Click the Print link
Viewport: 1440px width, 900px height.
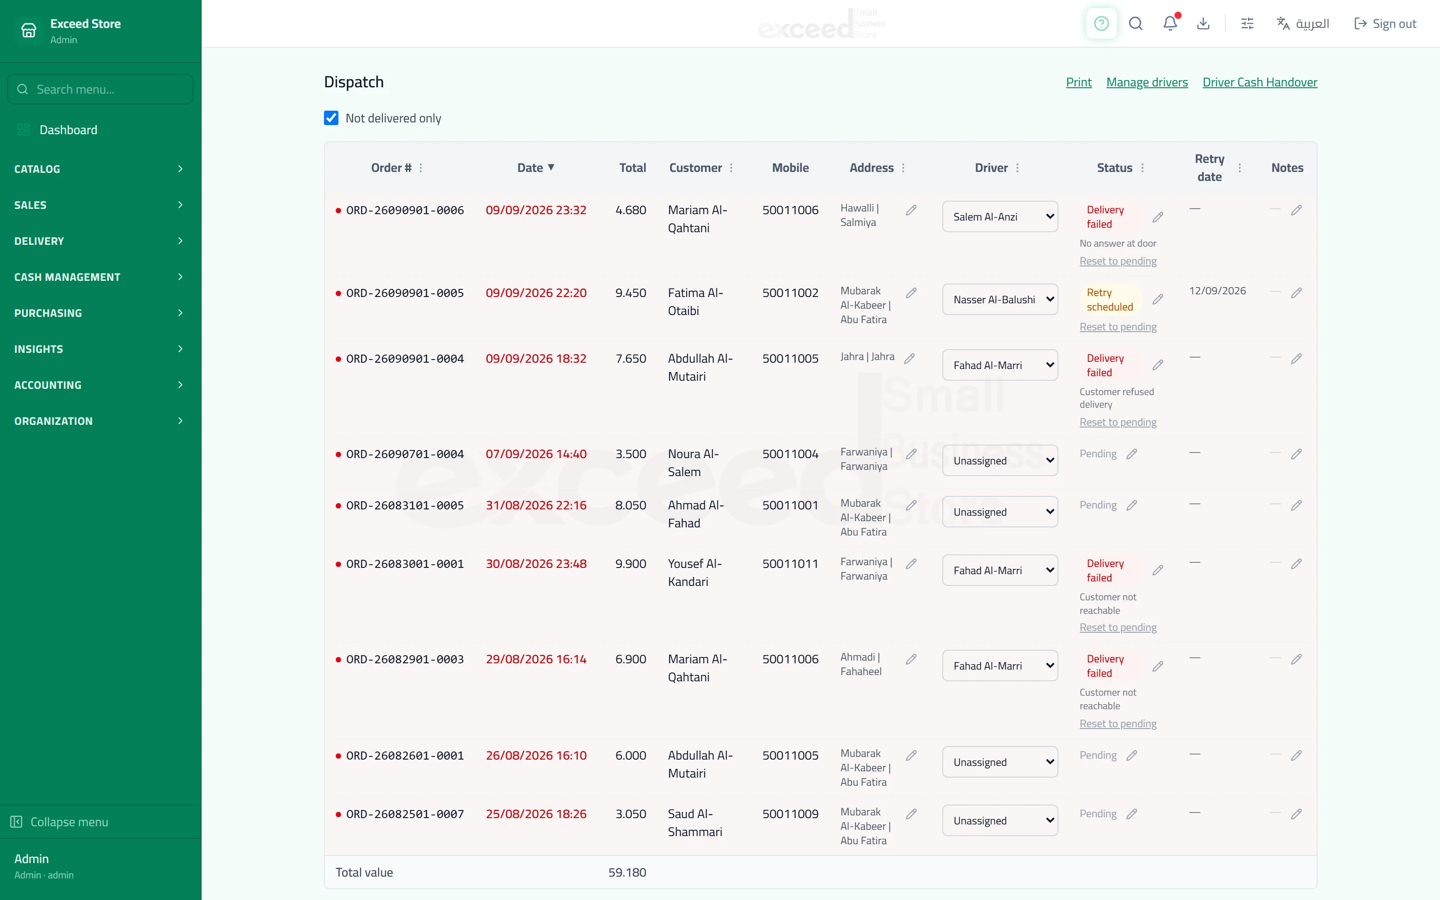point(1078,82)
